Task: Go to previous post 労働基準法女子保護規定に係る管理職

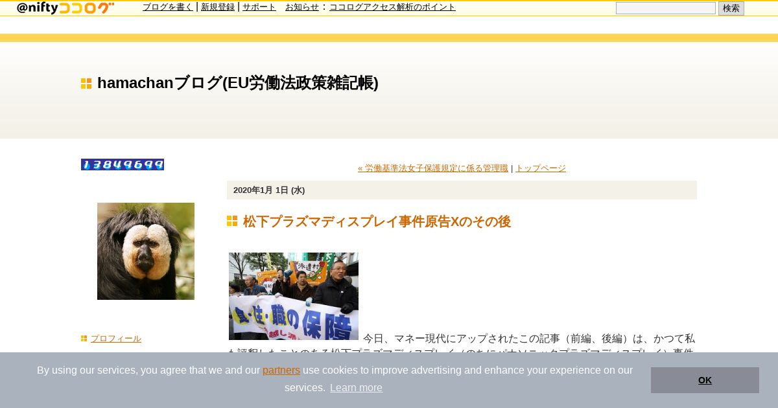Action: coord(433,168)
